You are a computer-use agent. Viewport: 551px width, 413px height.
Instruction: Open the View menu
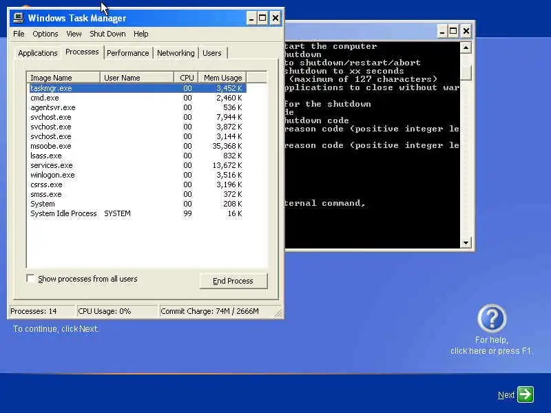tap(74, 34)
